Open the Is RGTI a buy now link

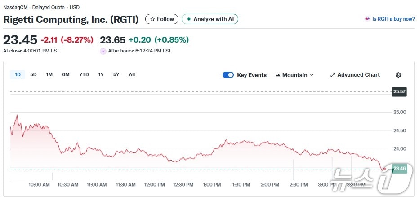[393, 19]
